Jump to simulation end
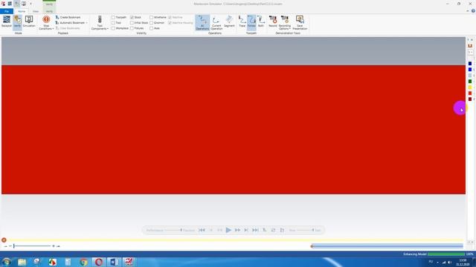Screen dimensions: 476x267 (x=255, y=230)
